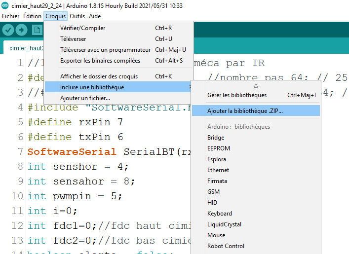Open the Aide menu
The height and width of the screenshot is (254, 349).
95,16
